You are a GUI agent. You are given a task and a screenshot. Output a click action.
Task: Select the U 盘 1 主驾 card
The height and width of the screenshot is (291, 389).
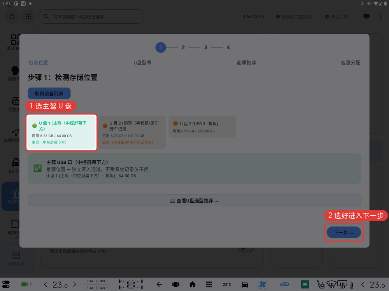pos(61,132)
